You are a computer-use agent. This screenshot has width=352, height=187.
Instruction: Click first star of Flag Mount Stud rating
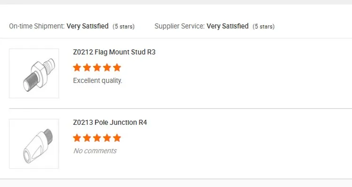pyautogui.click(x=77, y=67)
